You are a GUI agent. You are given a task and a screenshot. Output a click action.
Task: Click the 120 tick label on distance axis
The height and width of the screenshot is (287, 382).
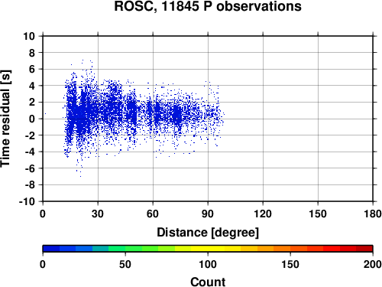point(263,214)
